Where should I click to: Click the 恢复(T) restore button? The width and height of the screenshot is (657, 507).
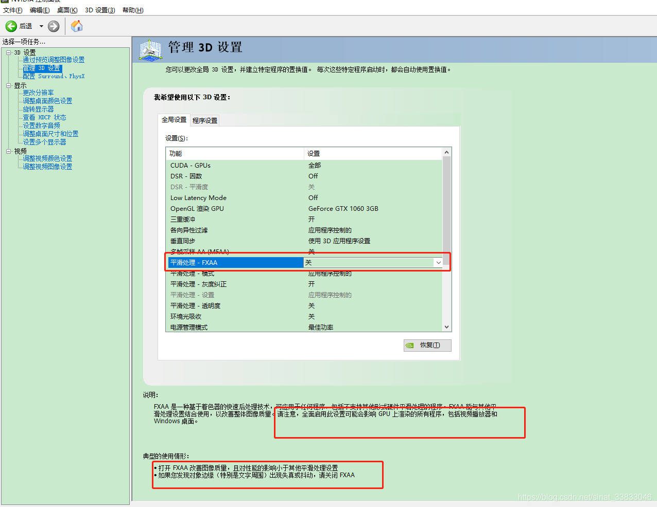click(x=427, y=346)
